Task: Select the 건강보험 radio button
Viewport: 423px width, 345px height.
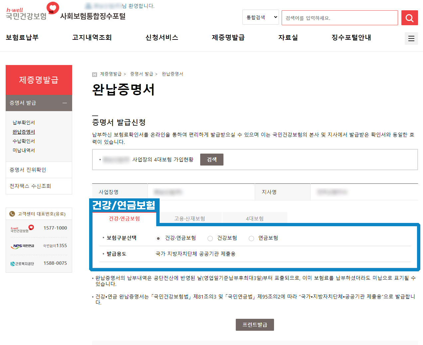Action: click(x=210, y=238)
